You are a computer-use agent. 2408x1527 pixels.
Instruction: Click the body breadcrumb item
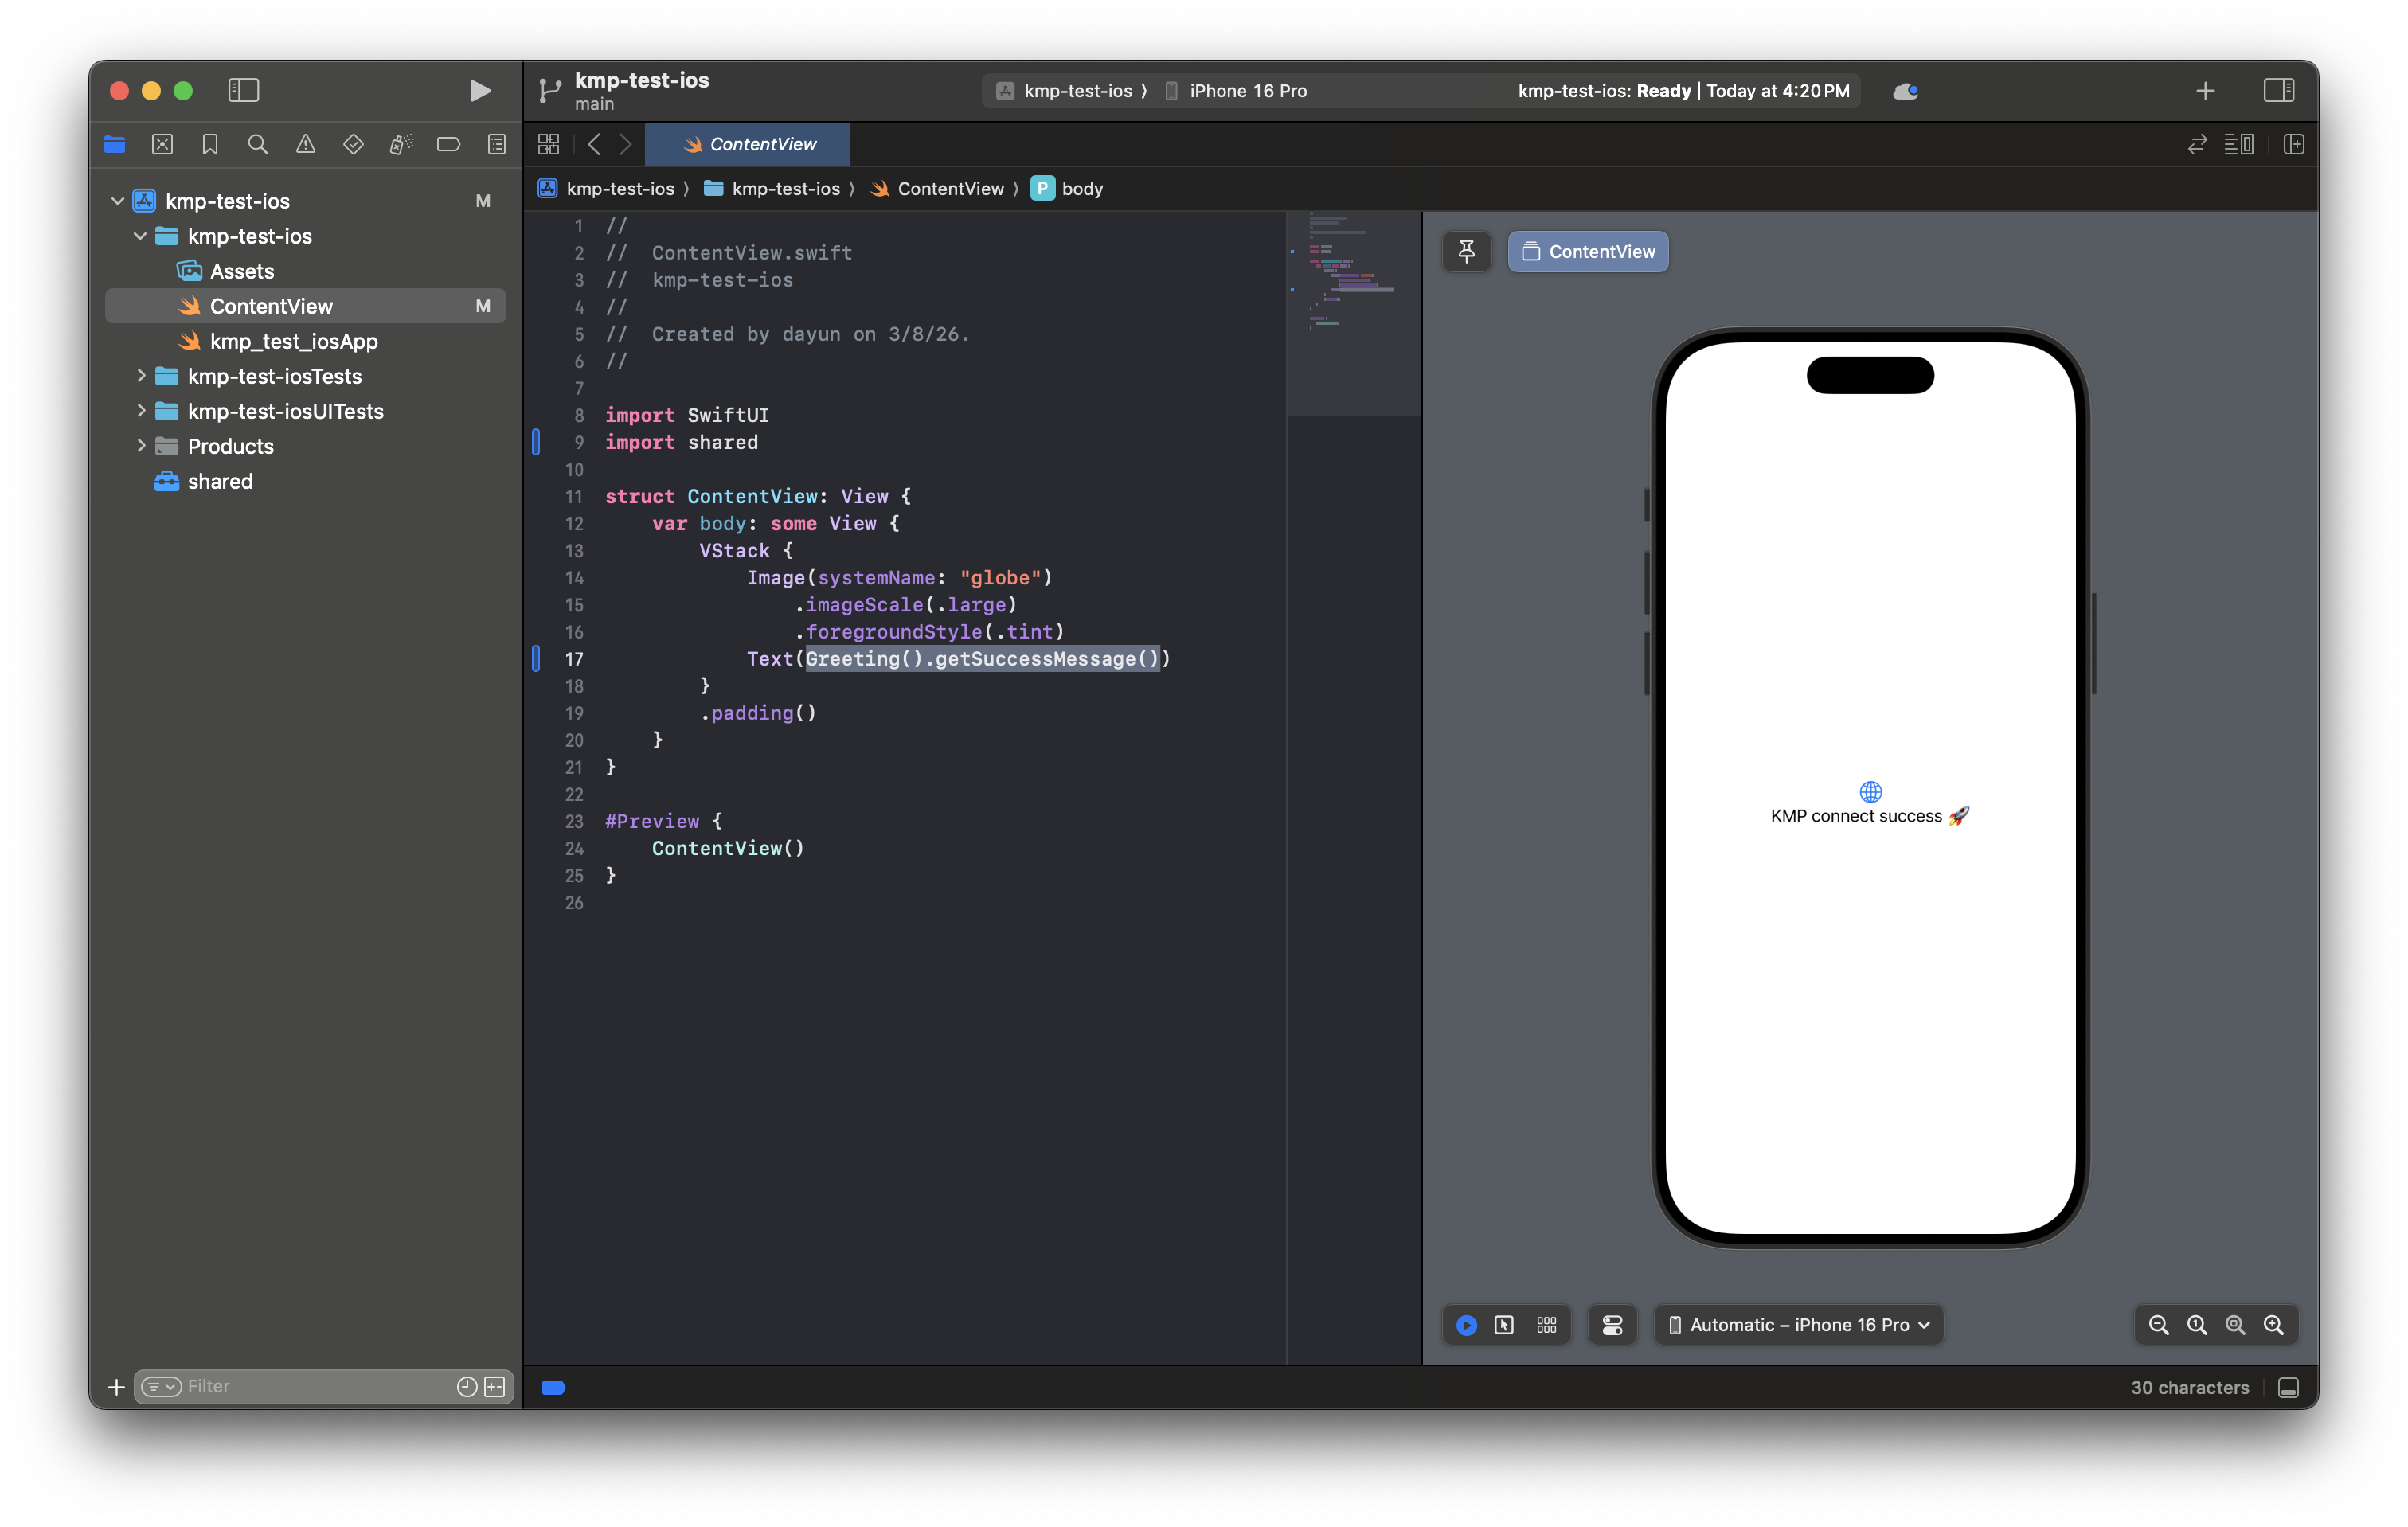[1081, 189]
